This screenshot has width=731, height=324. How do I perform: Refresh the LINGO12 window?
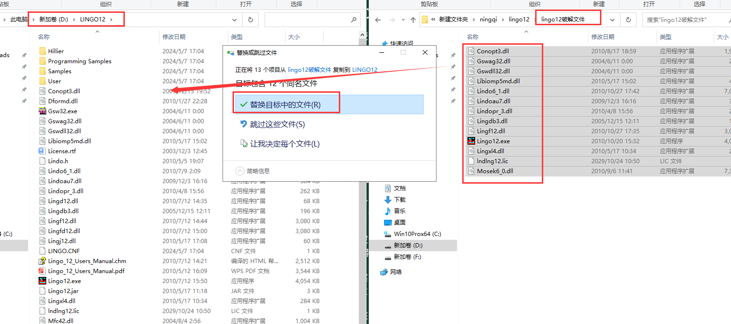click(x=250, y=20)
